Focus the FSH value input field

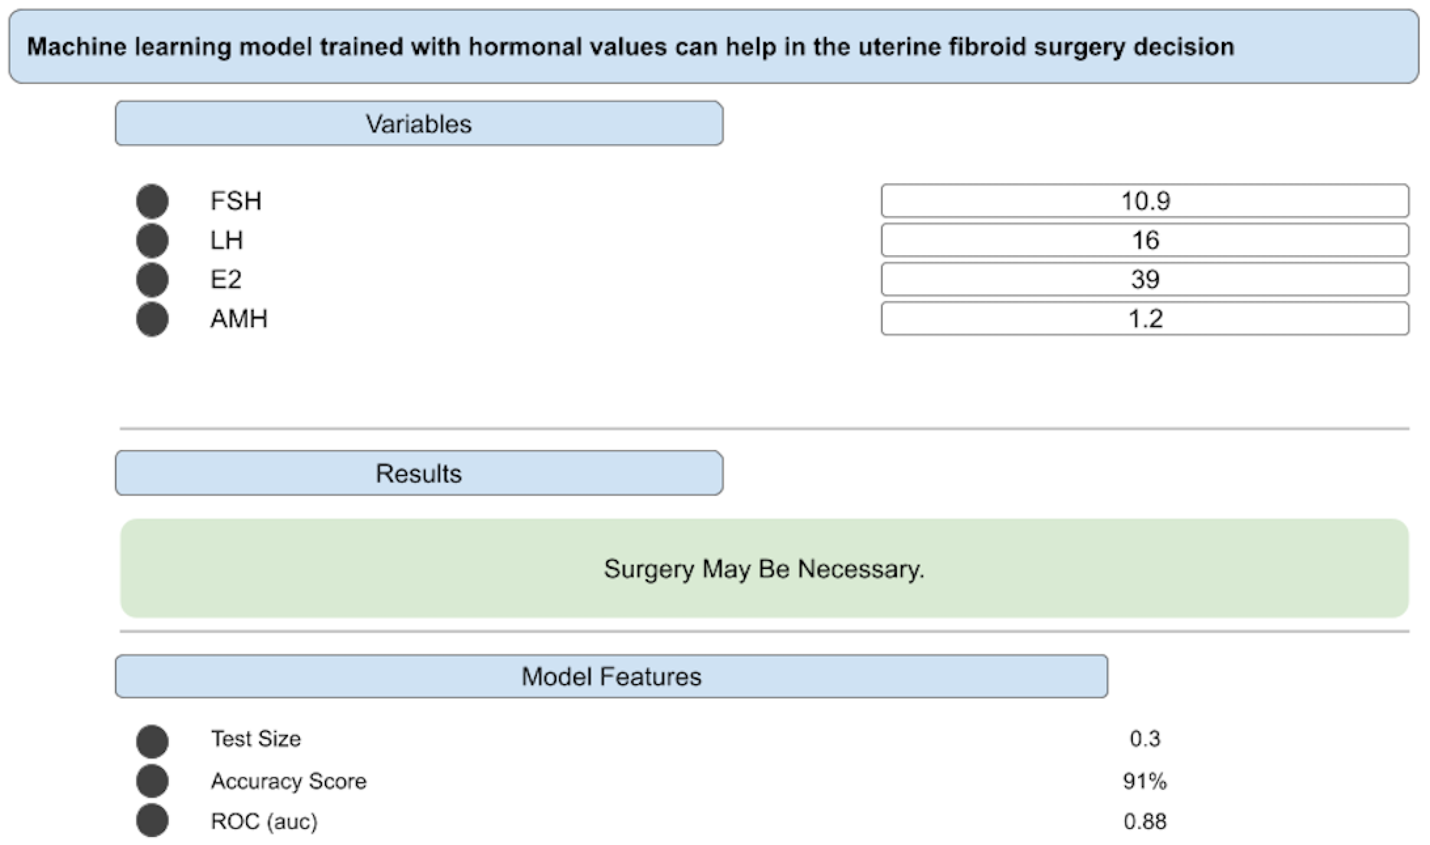tap(1144, 201)
